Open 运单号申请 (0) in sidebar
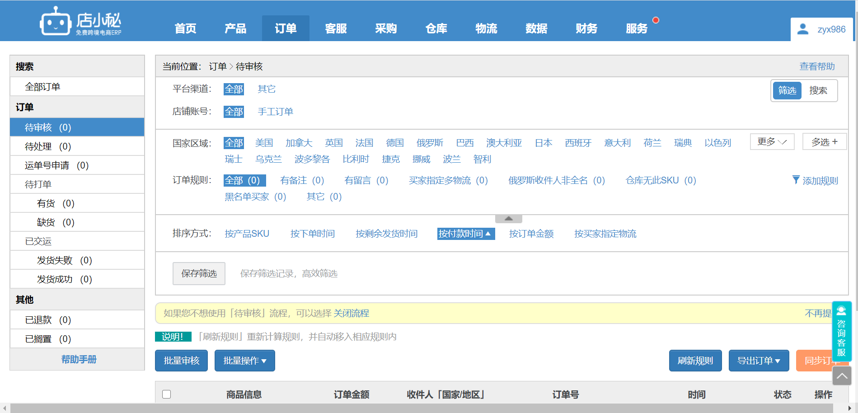Viewport: 858px width, 413px height. (x=77, y=165)
